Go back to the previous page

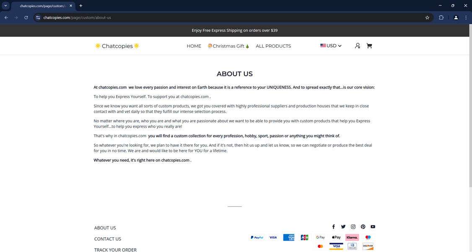6,18
